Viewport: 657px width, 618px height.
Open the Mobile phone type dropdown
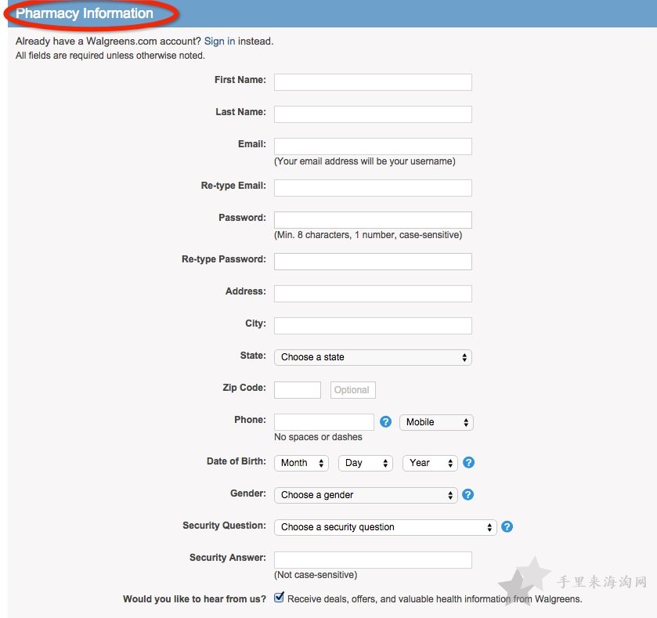coord(436,422)
